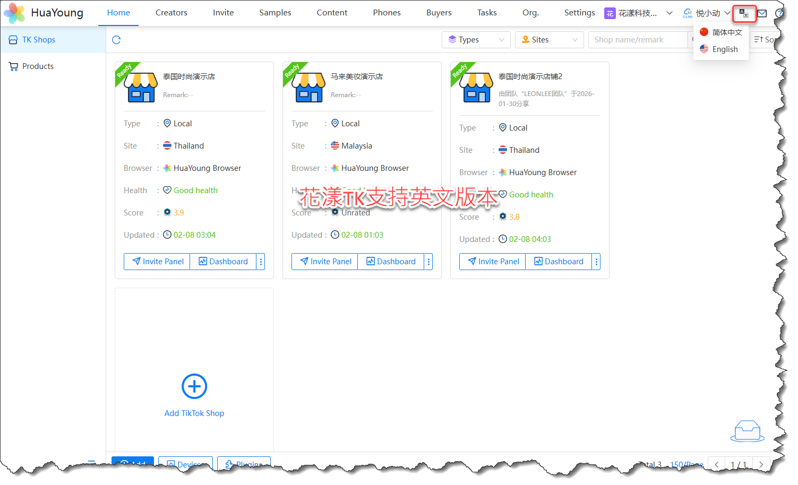
Task: Open more options for first Thailand shop
Action: [x=261, y=262]
